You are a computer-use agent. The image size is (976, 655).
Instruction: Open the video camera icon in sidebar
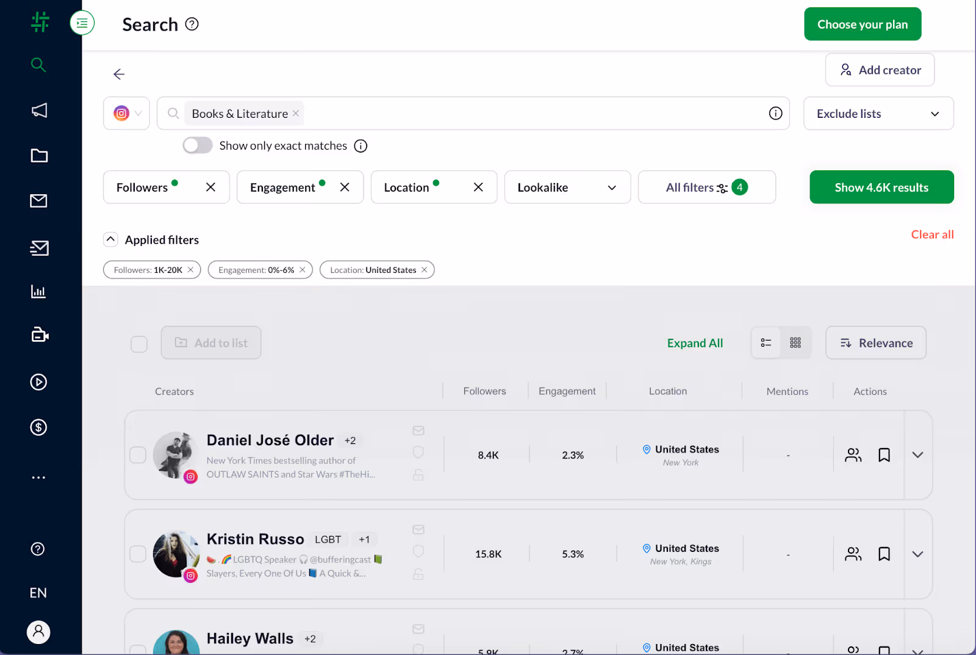tap(40, 335)
